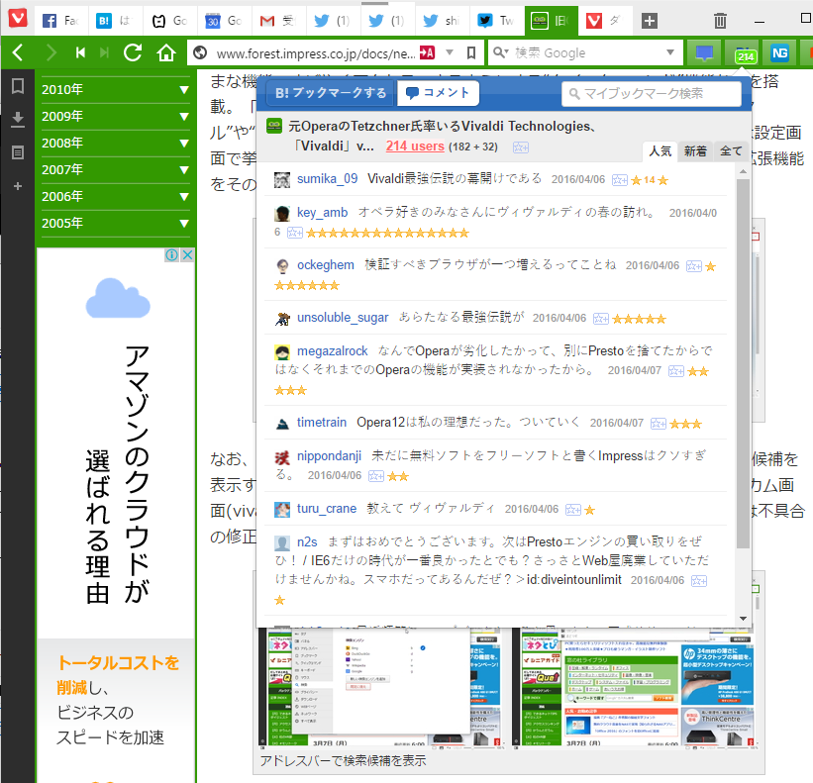Screen dimensions: 813x783
Task: Open the アドレスバーで検索候補を表示 screenshot thumbnail
Action: pos(379,687)
